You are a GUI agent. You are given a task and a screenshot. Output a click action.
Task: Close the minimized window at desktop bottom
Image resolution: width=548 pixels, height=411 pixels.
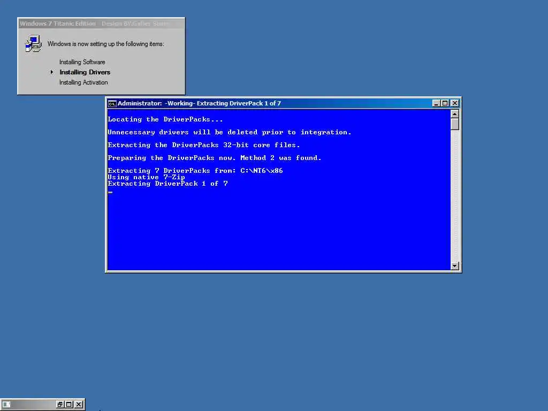coord(79,405)
